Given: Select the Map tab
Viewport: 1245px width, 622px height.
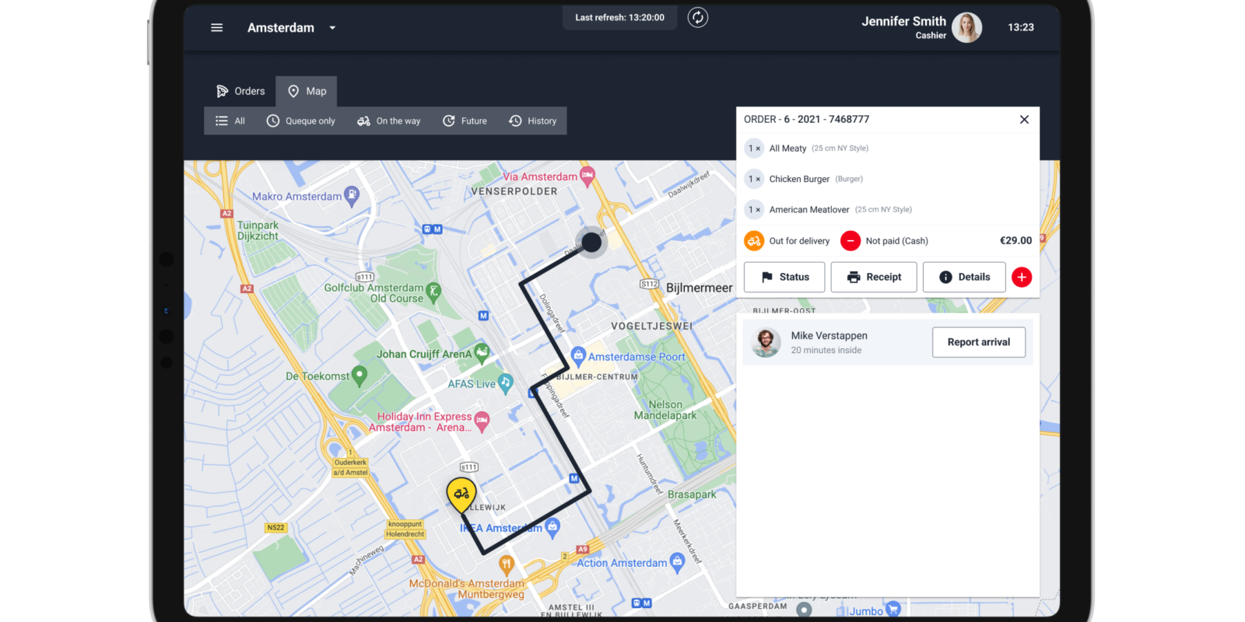Looking at the screenshot, I should (307, 91).
